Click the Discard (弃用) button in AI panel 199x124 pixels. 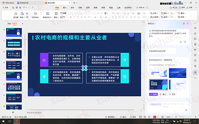pyautogui.click(x=172, y=94)
